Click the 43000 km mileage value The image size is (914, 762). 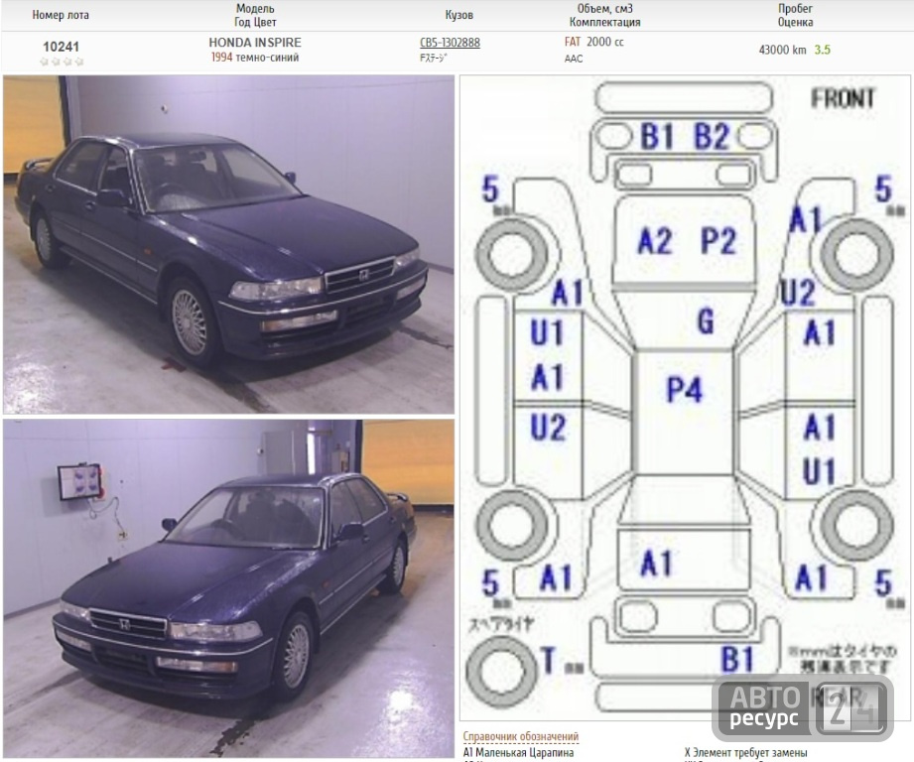pyautogui.click(x=782, y=50)
